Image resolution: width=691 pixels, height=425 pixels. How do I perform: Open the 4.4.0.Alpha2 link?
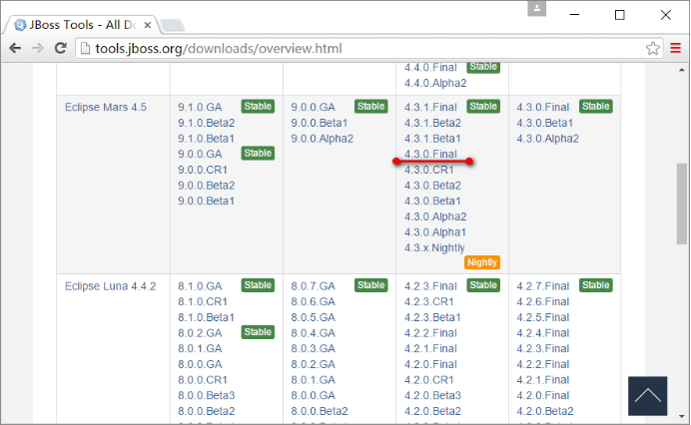(x=435, y=83)
